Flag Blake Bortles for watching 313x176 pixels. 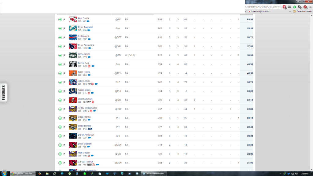click(64, 127)
